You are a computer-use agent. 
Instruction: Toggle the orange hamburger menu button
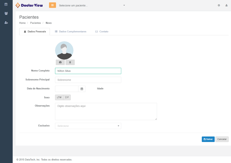(53, 5)
